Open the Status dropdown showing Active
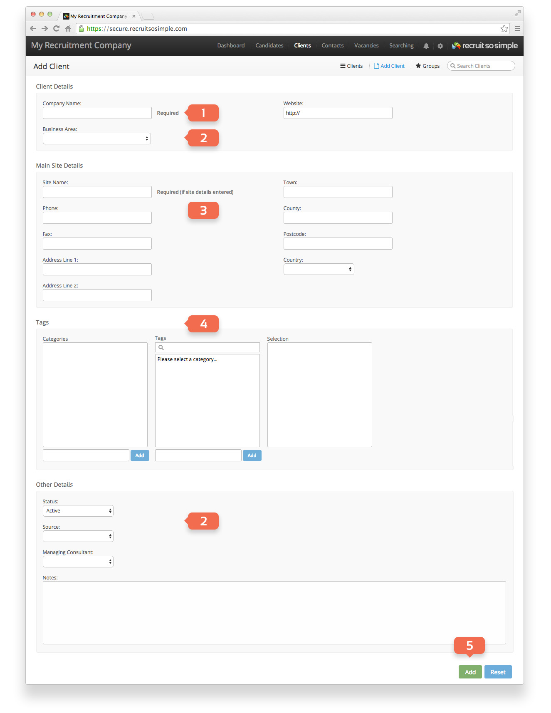This screenshot has width=551, height=713. pyautogui.click(x=78, y=511)
